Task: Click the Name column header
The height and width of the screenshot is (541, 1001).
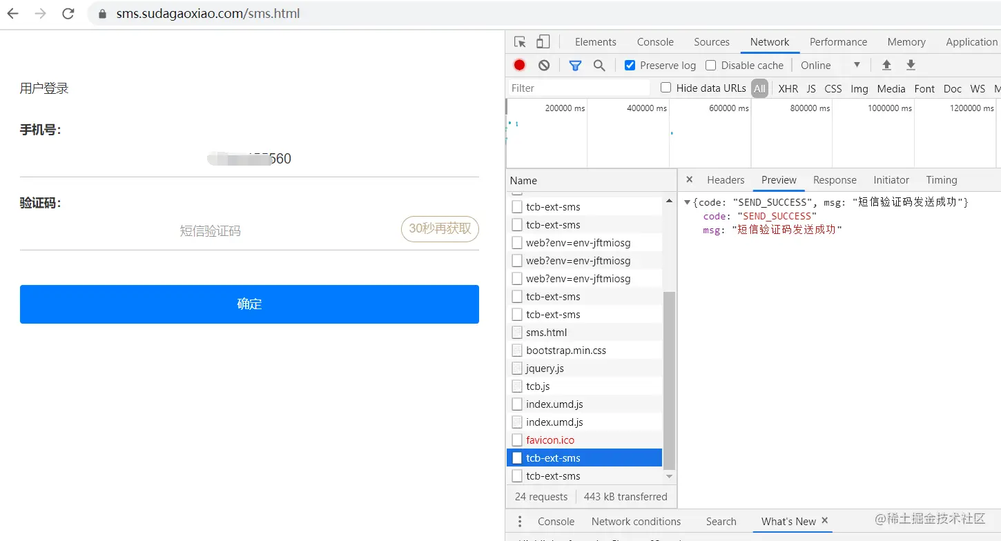Action: (592, 180)
